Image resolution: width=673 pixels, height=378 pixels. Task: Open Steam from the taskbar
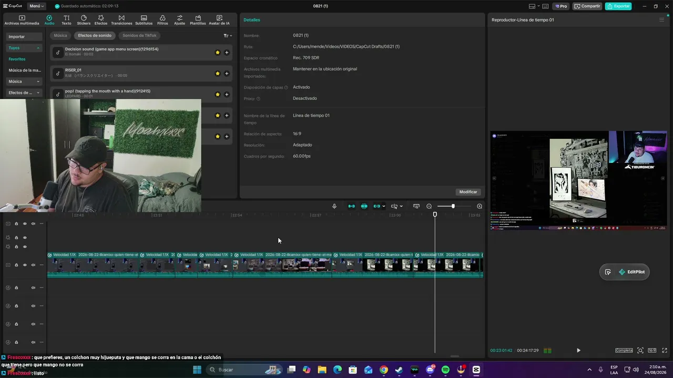(400, 370)
